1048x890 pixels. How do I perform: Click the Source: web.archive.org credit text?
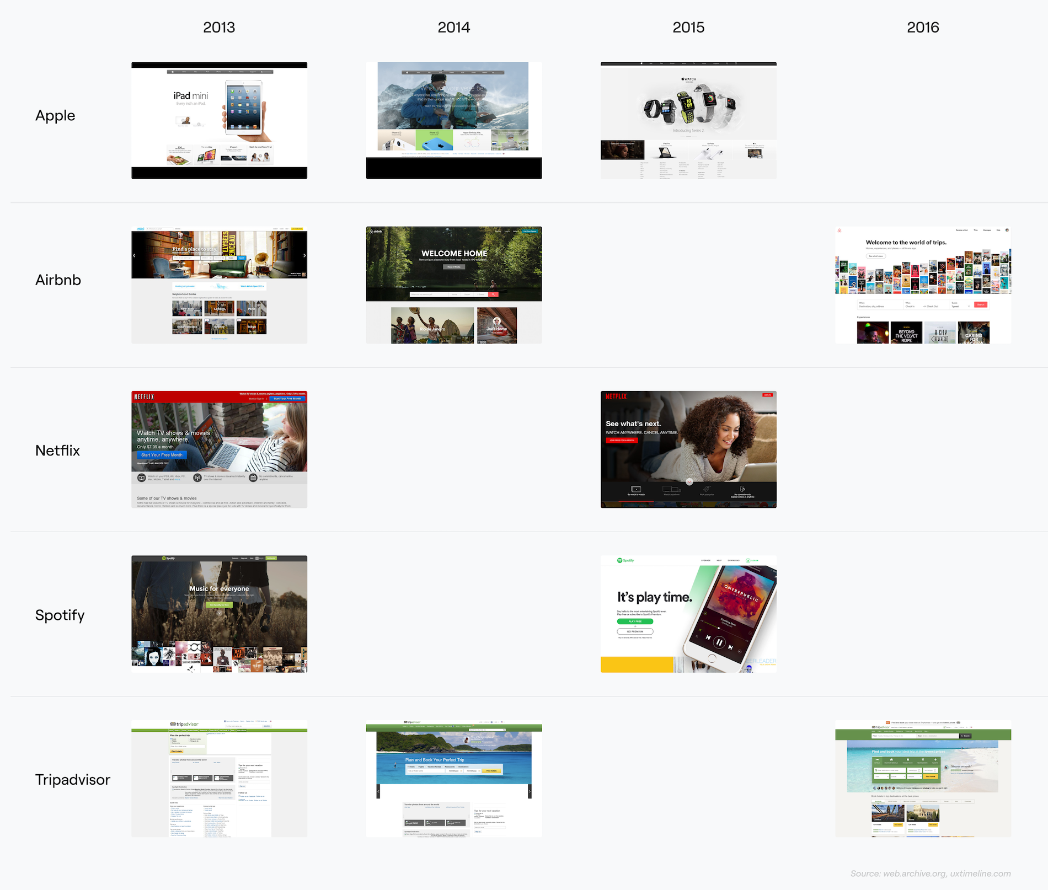point(931,873)
